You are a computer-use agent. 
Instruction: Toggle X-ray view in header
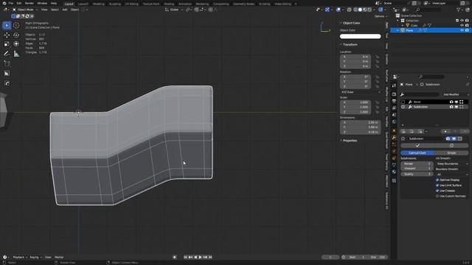[349, 10]
